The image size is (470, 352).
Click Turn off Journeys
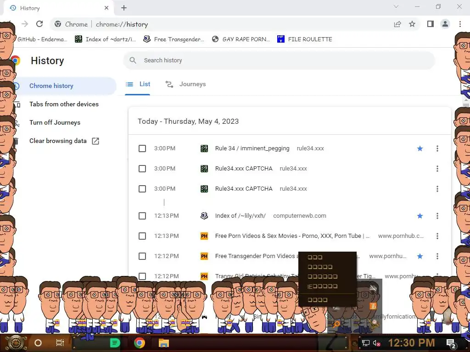55,122
